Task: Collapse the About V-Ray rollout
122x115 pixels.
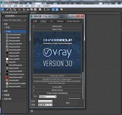Action: pyautogui.click(x=57, y=29)
